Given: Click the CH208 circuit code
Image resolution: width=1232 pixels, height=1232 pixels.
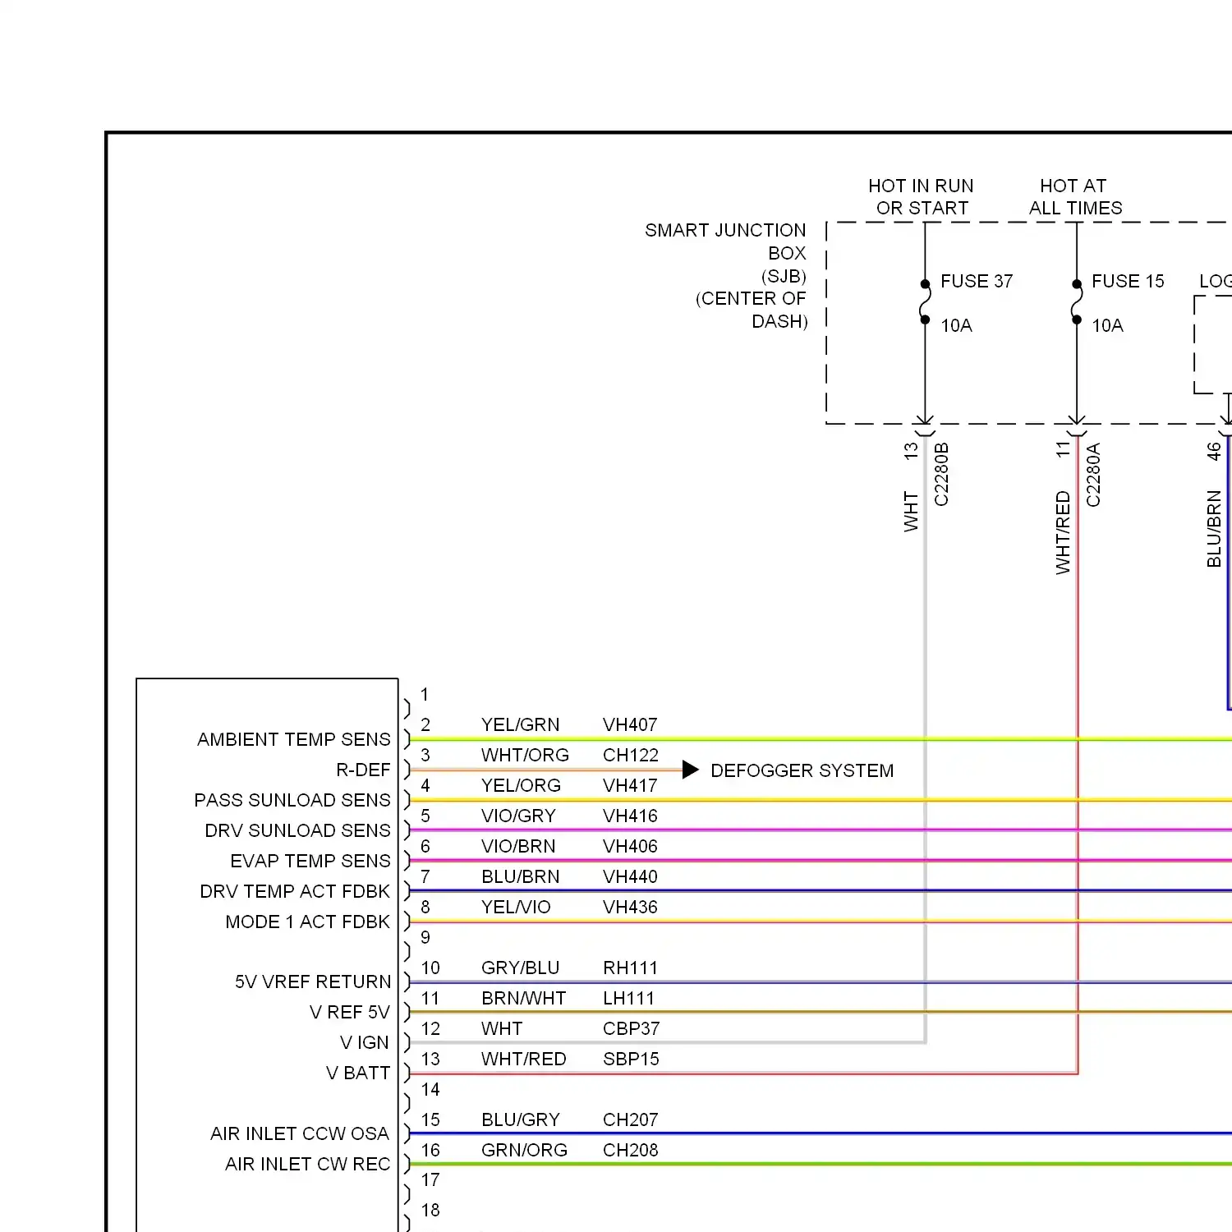Looking at the screenshot, I should pyautogui.click(x=630, y=1150).
